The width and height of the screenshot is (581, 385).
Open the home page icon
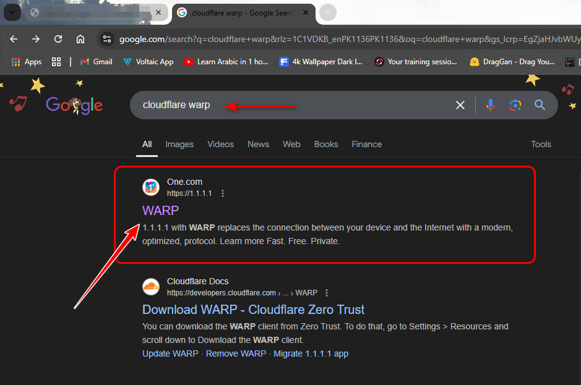tap(80, 39)
